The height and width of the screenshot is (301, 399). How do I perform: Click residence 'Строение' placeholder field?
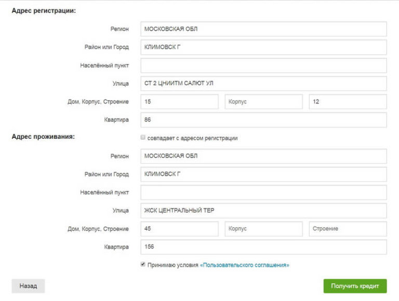pyautogui.click(x=348, y=229)
